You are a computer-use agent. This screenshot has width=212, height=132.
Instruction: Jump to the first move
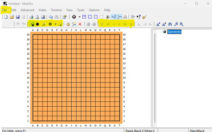point(102,24)
